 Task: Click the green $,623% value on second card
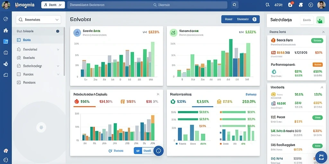click(251, 32)
